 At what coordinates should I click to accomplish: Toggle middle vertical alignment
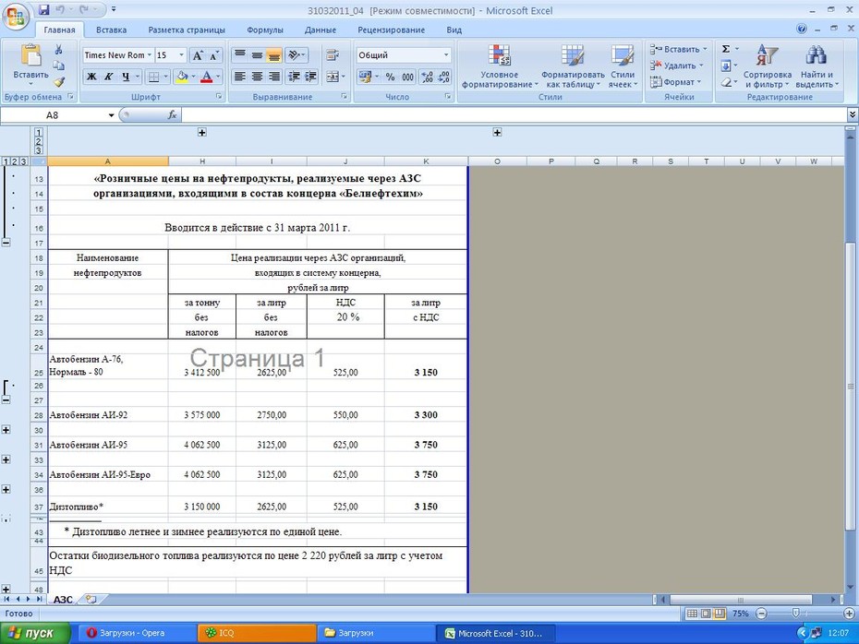[257, 54]
